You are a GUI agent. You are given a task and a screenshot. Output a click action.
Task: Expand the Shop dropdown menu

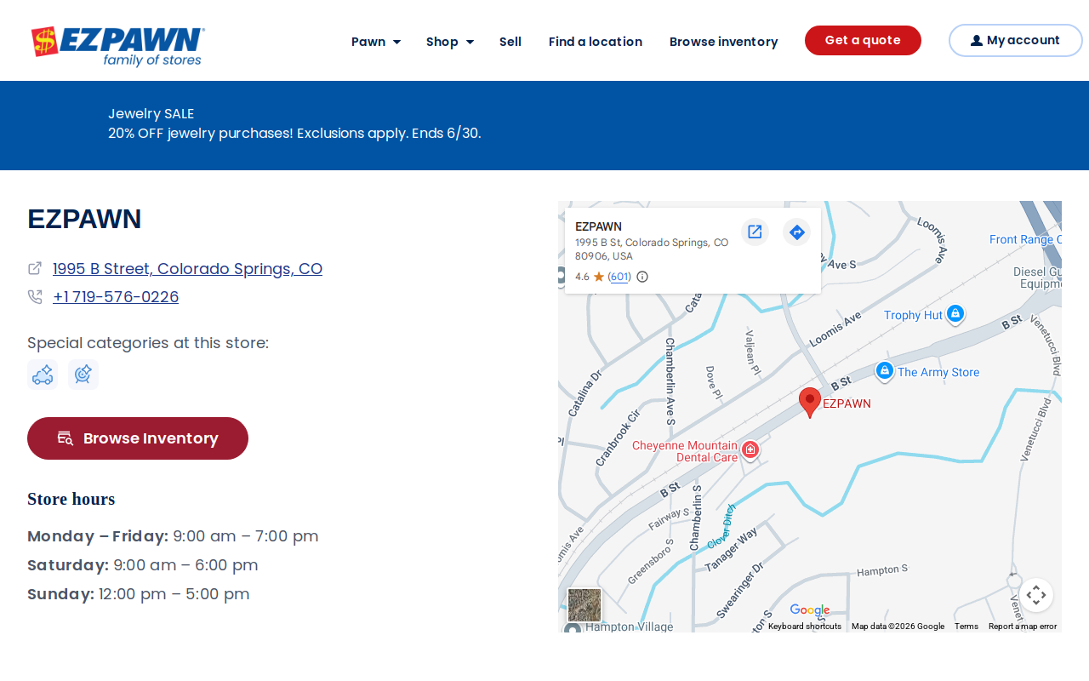[450, 42]
